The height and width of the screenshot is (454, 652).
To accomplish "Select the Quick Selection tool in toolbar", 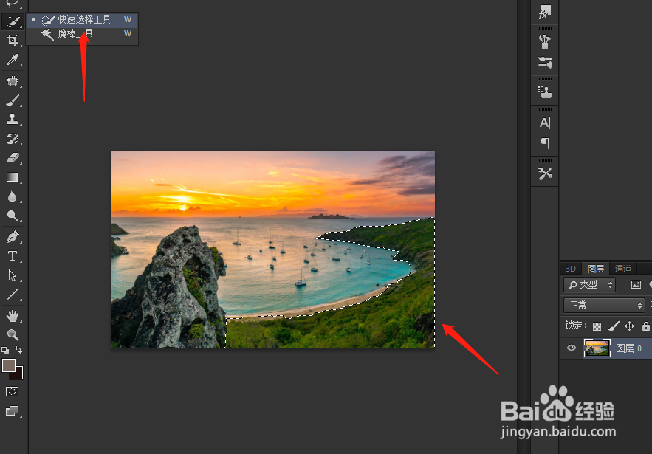I will (13, 21).
